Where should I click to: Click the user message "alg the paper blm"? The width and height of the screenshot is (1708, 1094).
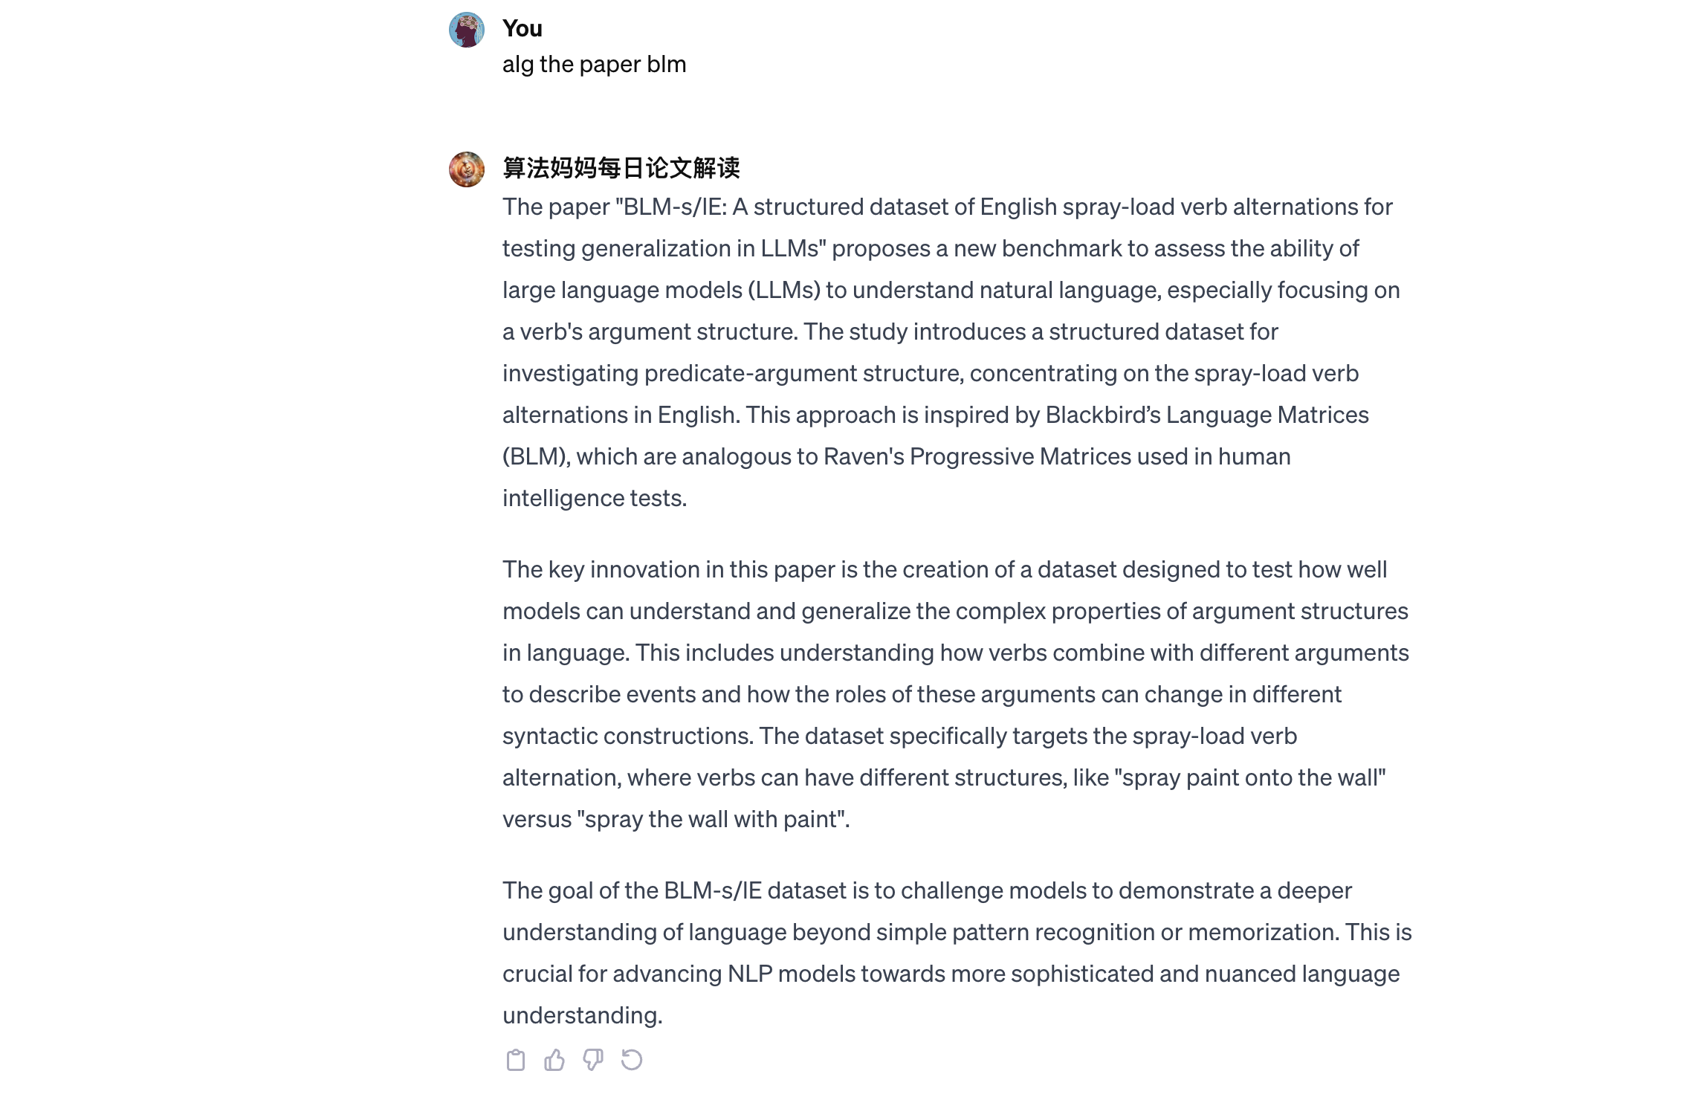point(594,65)
